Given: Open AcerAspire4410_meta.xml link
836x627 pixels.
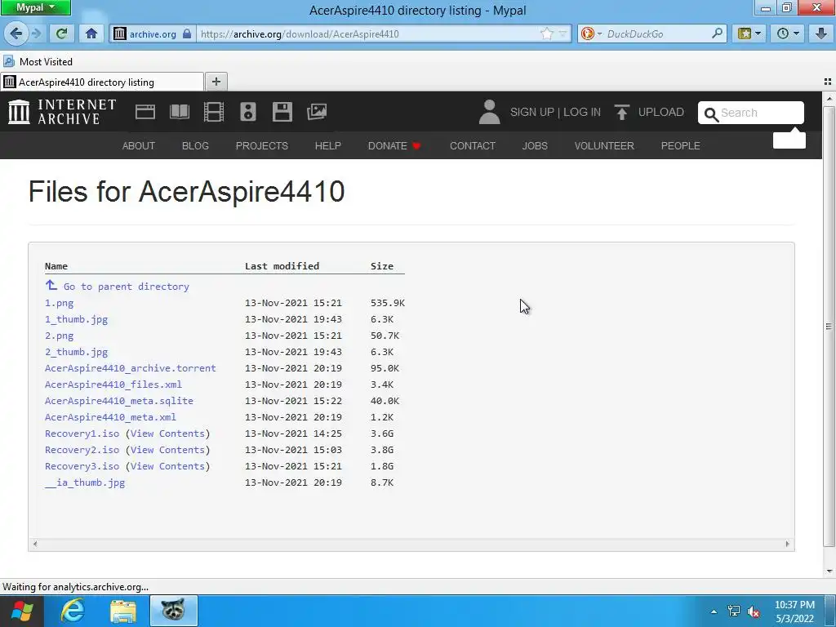Looking at the screenshot, I should coord(110,417).
